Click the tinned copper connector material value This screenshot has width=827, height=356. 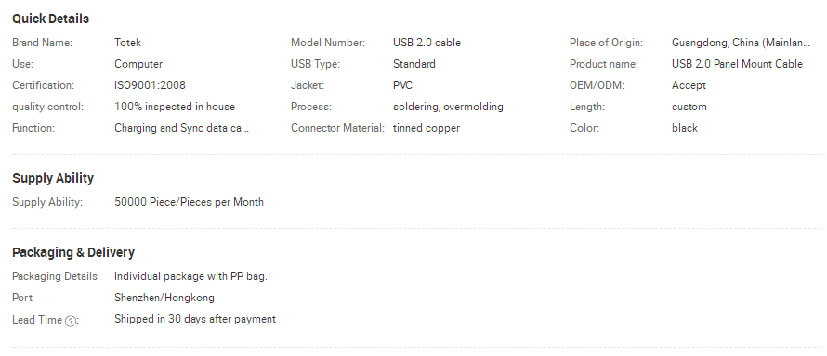coord(427,128)
